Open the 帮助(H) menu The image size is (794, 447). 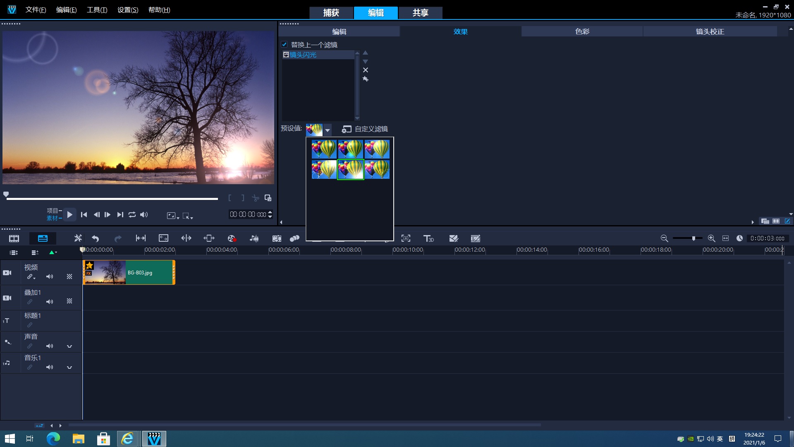(x=159, y=10)
